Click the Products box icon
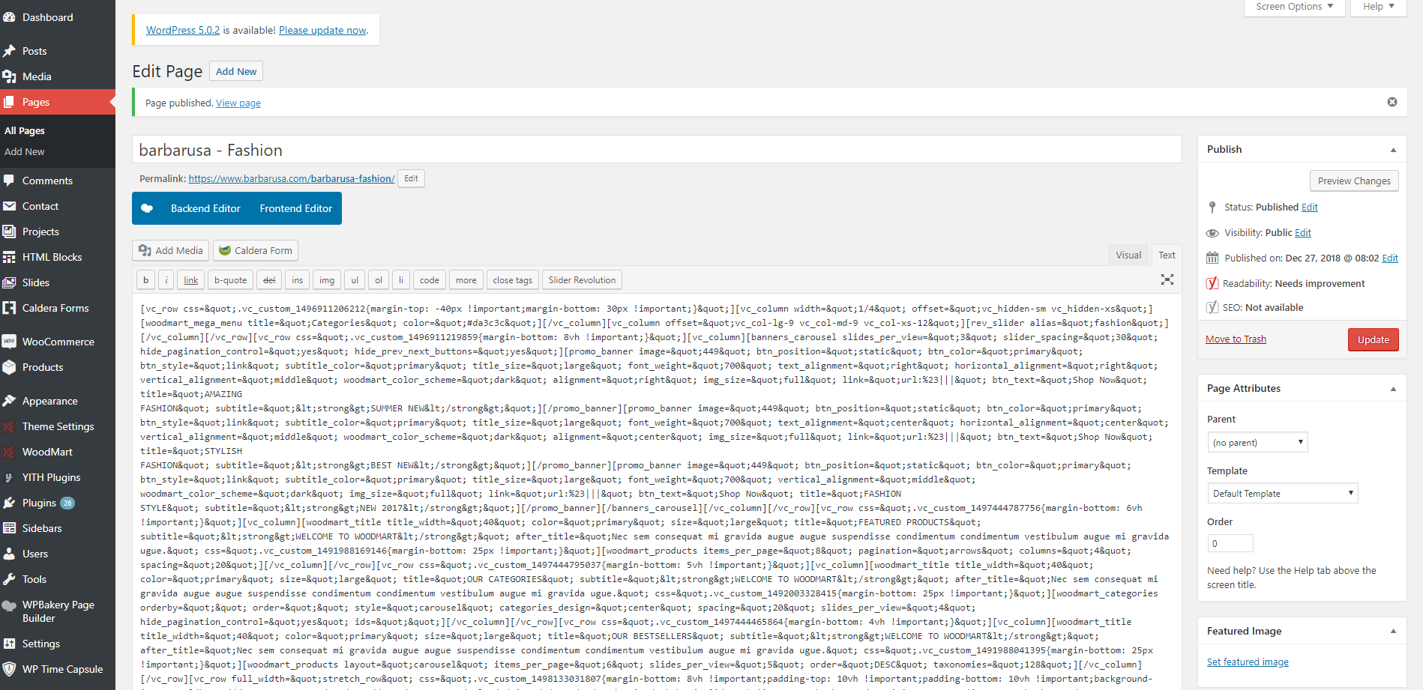1423x690 pixels. (x=9, y=367)
